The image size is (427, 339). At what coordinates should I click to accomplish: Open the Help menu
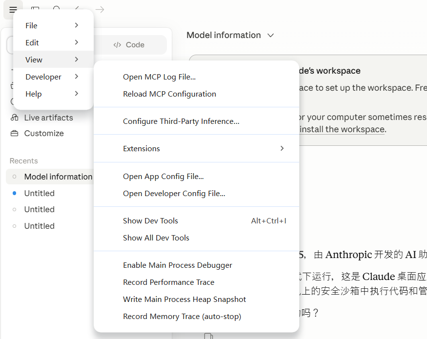[x=53, y=94]
